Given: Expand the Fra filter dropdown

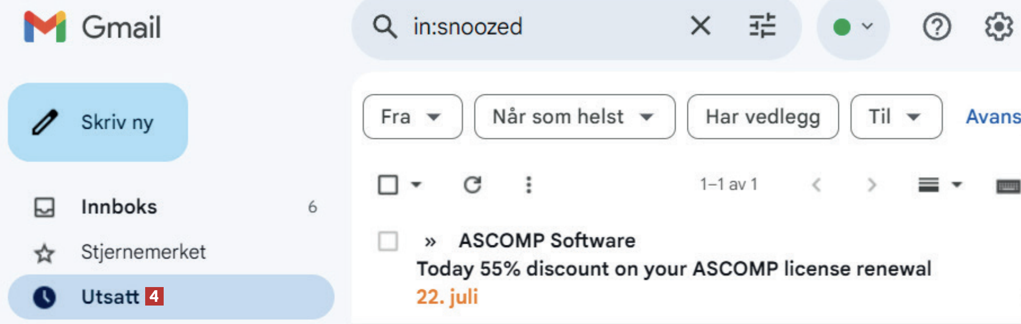Looking at the screenshot, I should [412, 117].
